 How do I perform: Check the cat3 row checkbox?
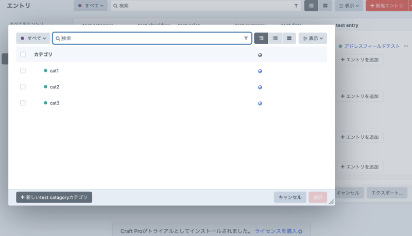pos(23,103)
